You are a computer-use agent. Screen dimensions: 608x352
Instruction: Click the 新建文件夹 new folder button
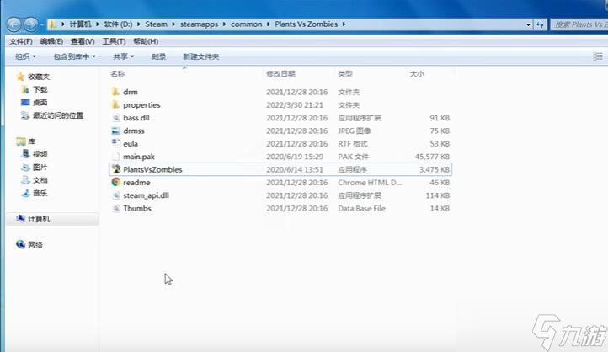click(201, 56)
